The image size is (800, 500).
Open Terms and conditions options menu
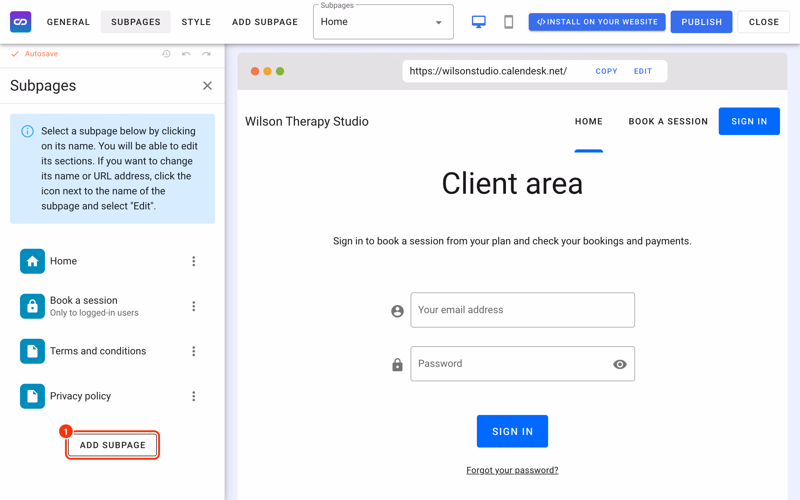pyautogui.click(x=194, y=351)
